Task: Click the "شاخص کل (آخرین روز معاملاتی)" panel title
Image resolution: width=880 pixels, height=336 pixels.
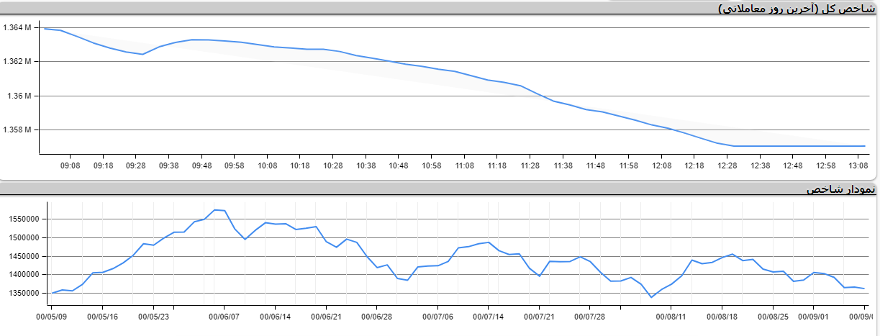Action: (x=797, y=9)
